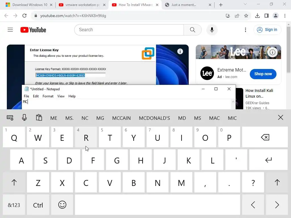Start voice search with microphone icon

(212, 30)
